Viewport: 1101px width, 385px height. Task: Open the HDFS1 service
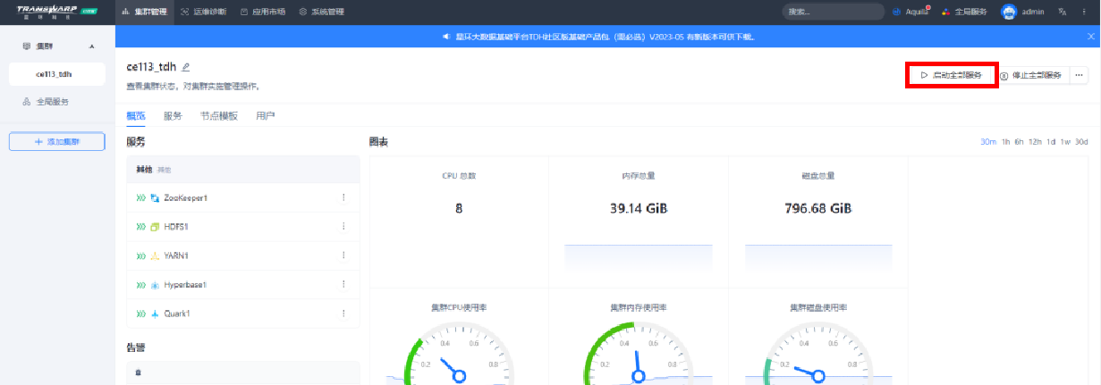pyautogui.click(x=176, y=227)
